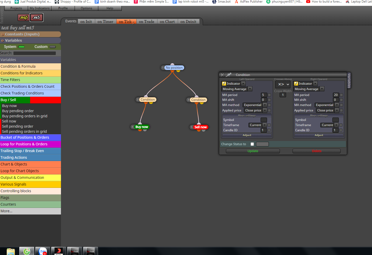Image resolution: width=372 pixels, height=255 pixels.
Task: Tick right operand Timeframe checkbox
Action: (341, 125)
